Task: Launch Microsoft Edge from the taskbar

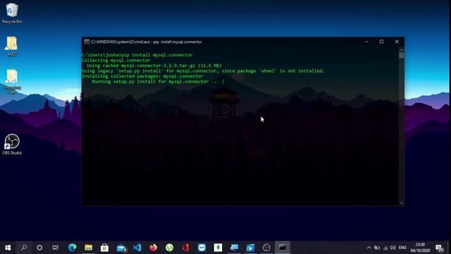Action: [x=72, y=248]
